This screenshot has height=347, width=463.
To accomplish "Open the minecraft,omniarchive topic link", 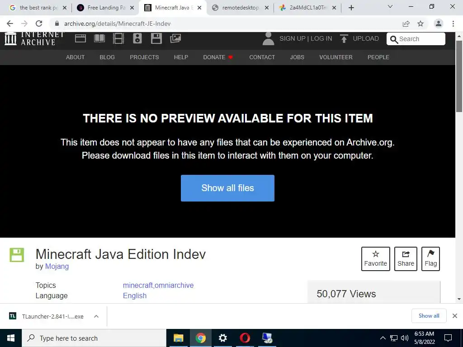I will tap(158, 286).
